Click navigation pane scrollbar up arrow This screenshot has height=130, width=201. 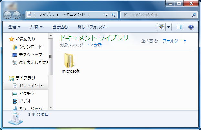pyautogui.click(x=51, y=35)
